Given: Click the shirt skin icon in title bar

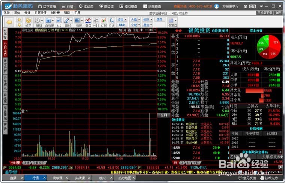Looking at the screenshot, I should point(246,6).
